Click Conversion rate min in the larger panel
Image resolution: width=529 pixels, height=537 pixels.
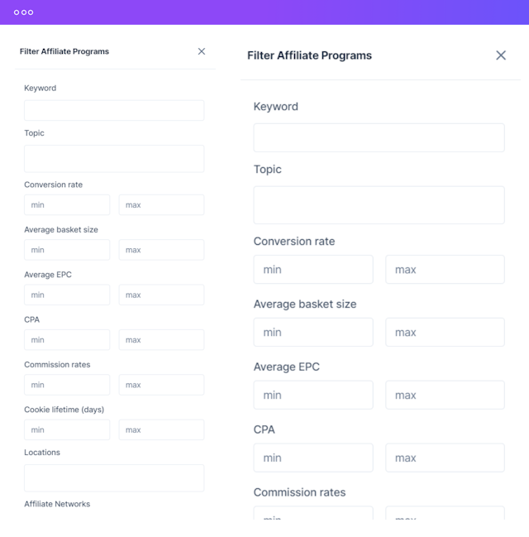coord(313,270)
